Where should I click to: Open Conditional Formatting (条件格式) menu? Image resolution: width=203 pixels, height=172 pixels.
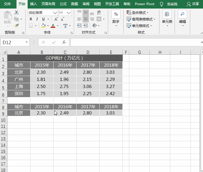click(x=138, y=13)
